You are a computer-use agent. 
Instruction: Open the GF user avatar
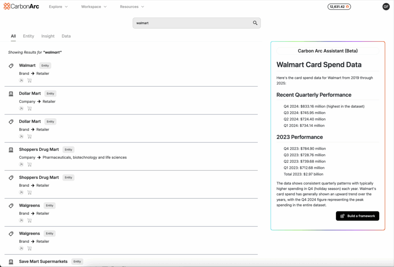[386, 7]
